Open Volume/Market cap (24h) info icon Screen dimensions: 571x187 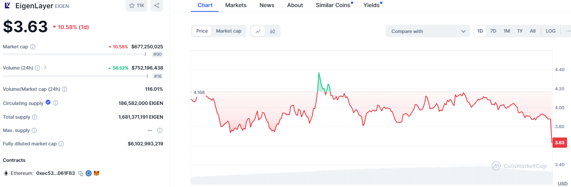(65, 89)
